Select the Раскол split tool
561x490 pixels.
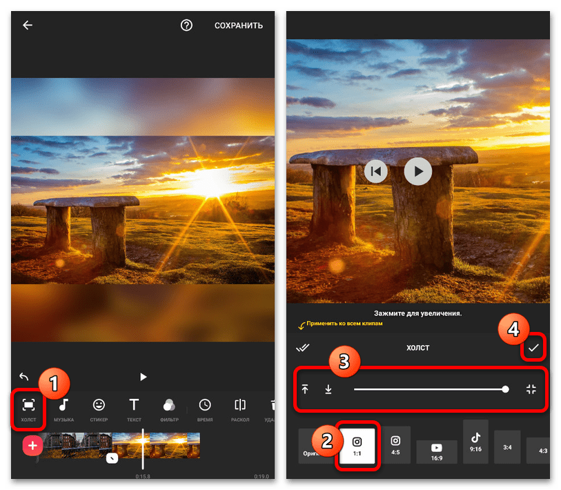(239, 409)
